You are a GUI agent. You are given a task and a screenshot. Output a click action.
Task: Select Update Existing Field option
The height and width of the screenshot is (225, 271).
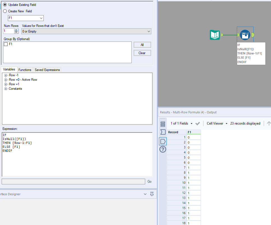click(x=5, y=5)
